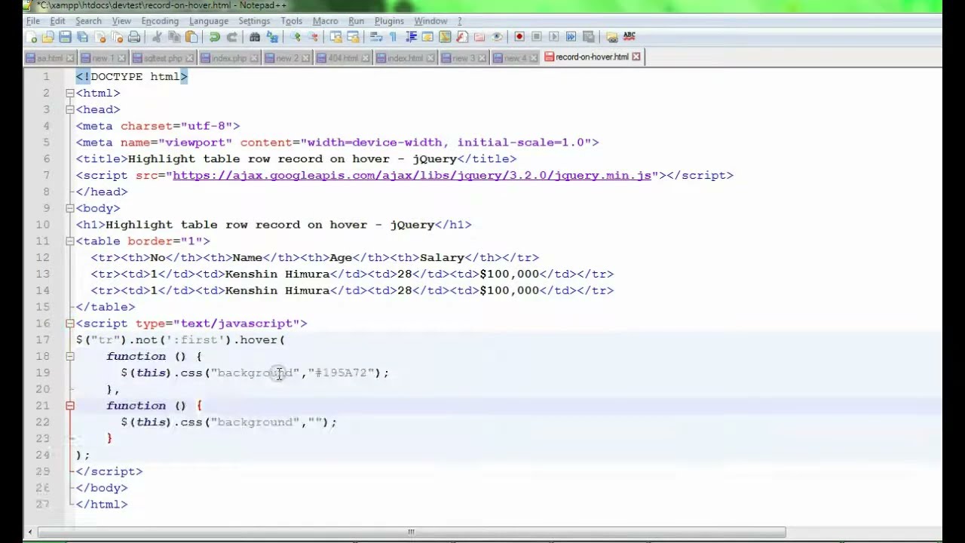Click the New file toolbar icon
Image resolution: width=965 pixels, height=543 pixels.
point(30,37)
